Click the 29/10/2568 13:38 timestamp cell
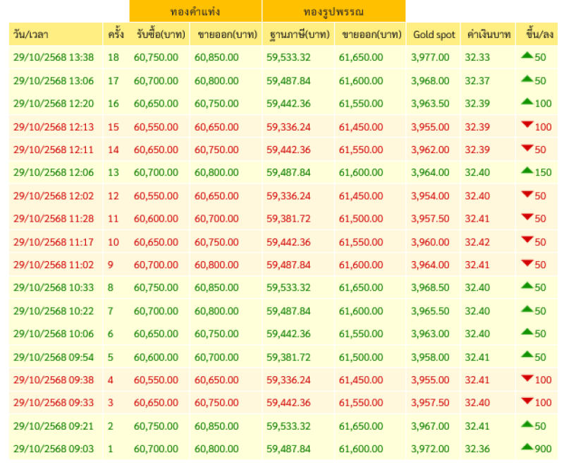The image size is (564, 465). pyautogui.click(x=54, y=57)
